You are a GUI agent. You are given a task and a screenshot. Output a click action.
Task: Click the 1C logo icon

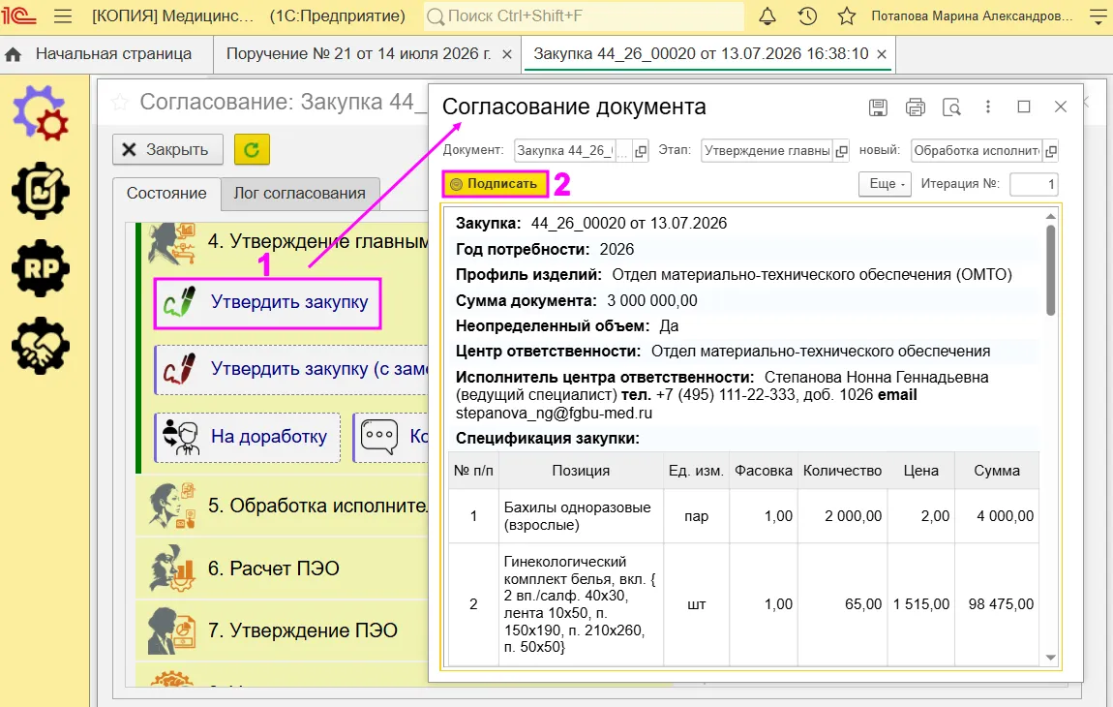[x=18, y=15]
